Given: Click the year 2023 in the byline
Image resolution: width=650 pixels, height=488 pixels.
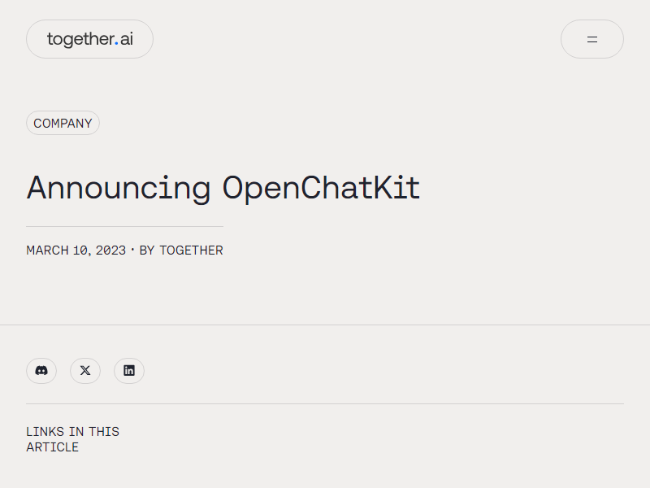Looking at the screenshot, I should point(110,251).
